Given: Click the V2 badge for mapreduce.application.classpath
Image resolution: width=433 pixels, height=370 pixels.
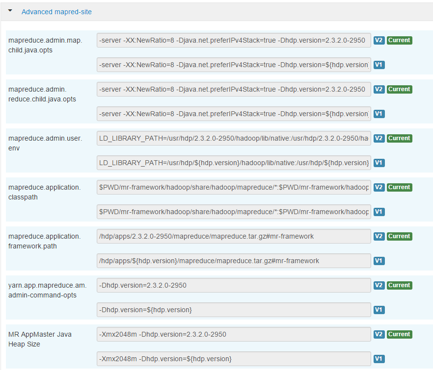Looking at the screenshot, I should tap(379, 187).
